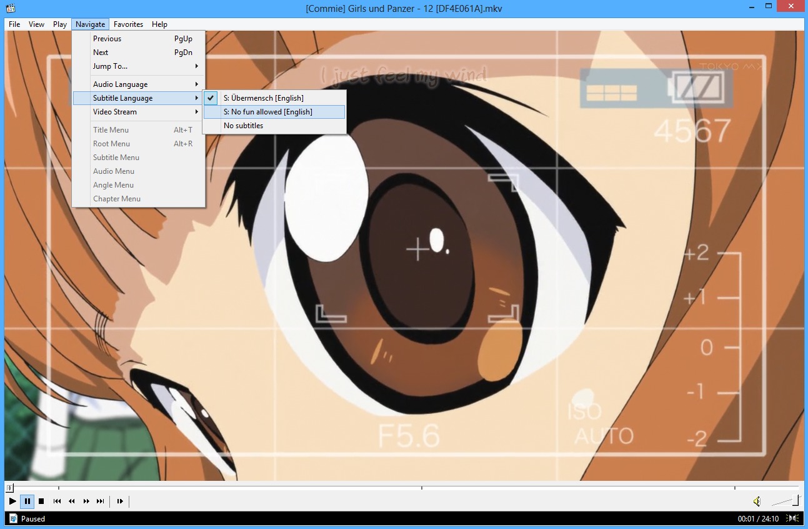
Task: Select the 'No fun allowed [English]' subtitle track
Action: pos(274,112)
